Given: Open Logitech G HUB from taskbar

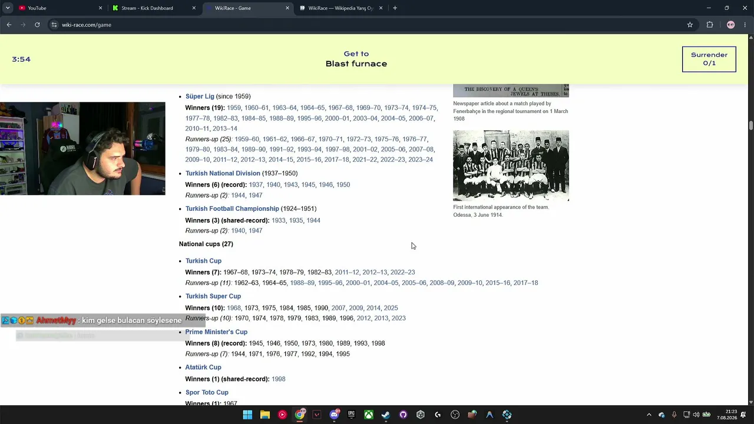Looking at the screenshot, I should (438, 415).
